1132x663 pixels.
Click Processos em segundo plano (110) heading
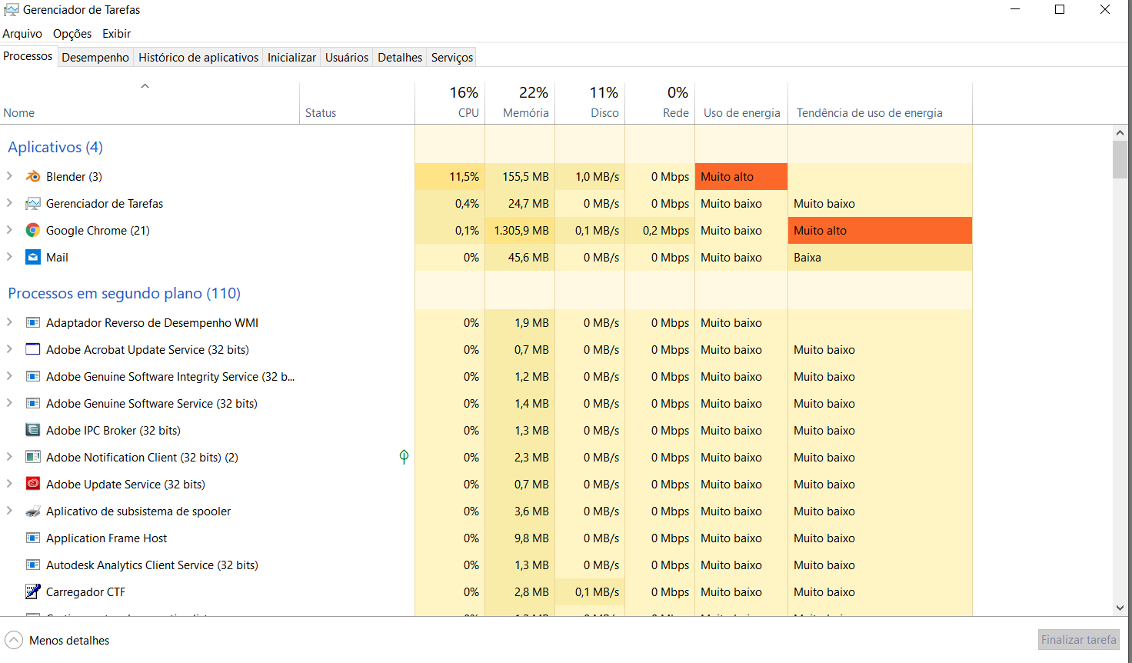pos(124,293)
